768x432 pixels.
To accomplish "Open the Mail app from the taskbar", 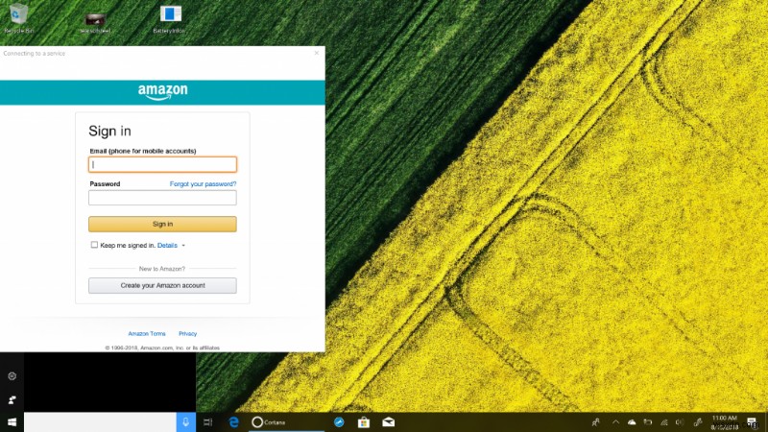I will pyautogui.click(x=389, y=422).
